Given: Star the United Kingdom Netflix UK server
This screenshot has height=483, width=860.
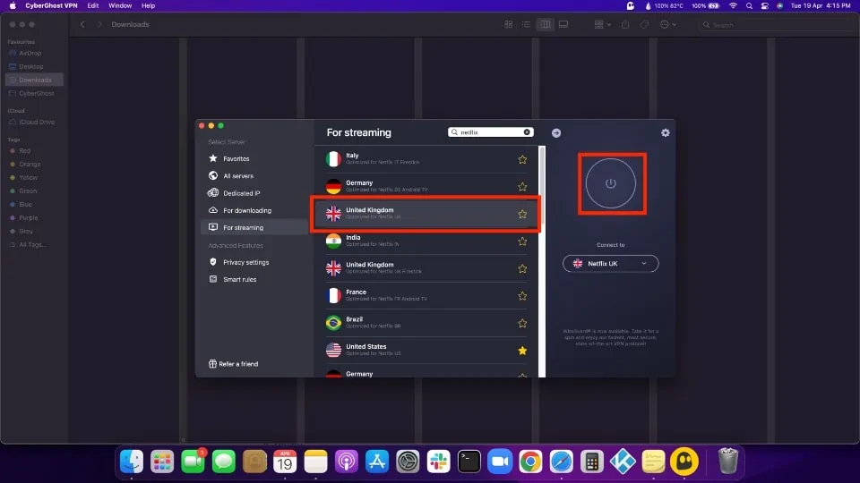Looking at the screenshot, I should coord(522,214).
